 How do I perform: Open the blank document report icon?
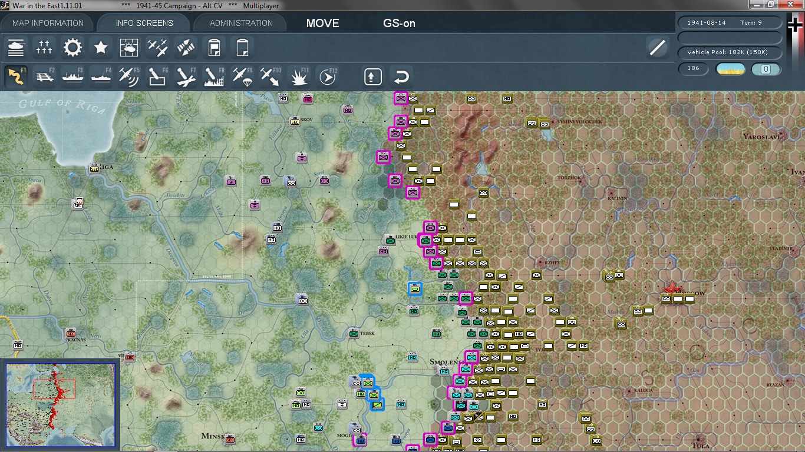(242, 47)
